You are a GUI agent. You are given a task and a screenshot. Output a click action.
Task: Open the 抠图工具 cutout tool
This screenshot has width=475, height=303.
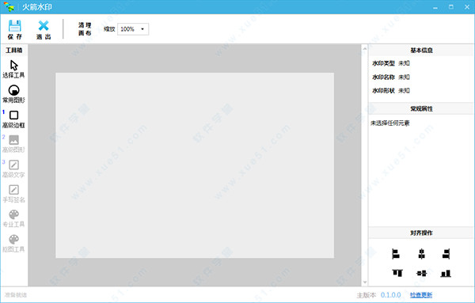pyautogui.click(x=13, y=243)
